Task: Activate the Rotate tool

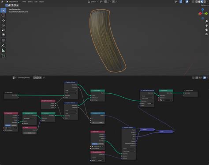Action: point(3,25)
